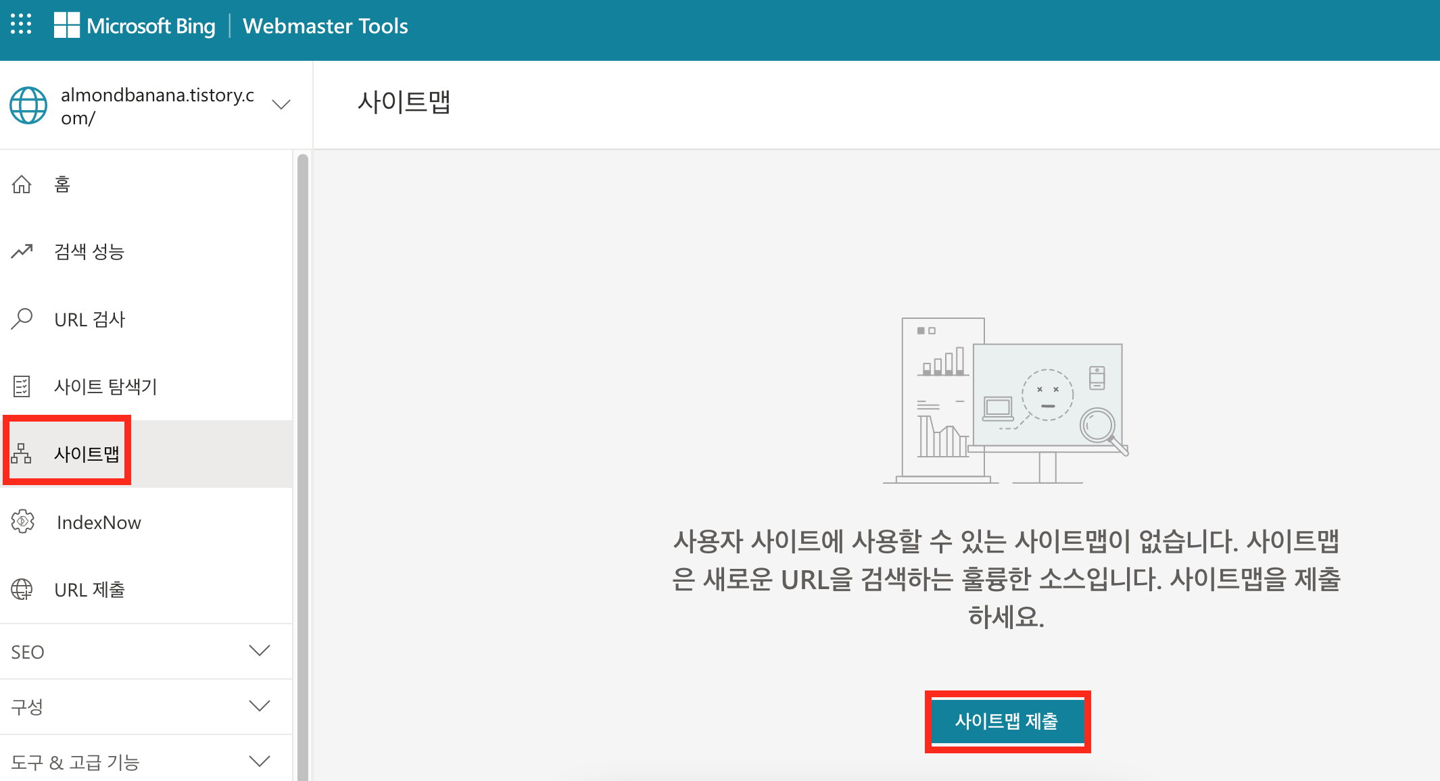The width and height of the screenshot is (1440, 781).
Task: Click the Microsoft Bing logo
Action: [x=135, y=26]
